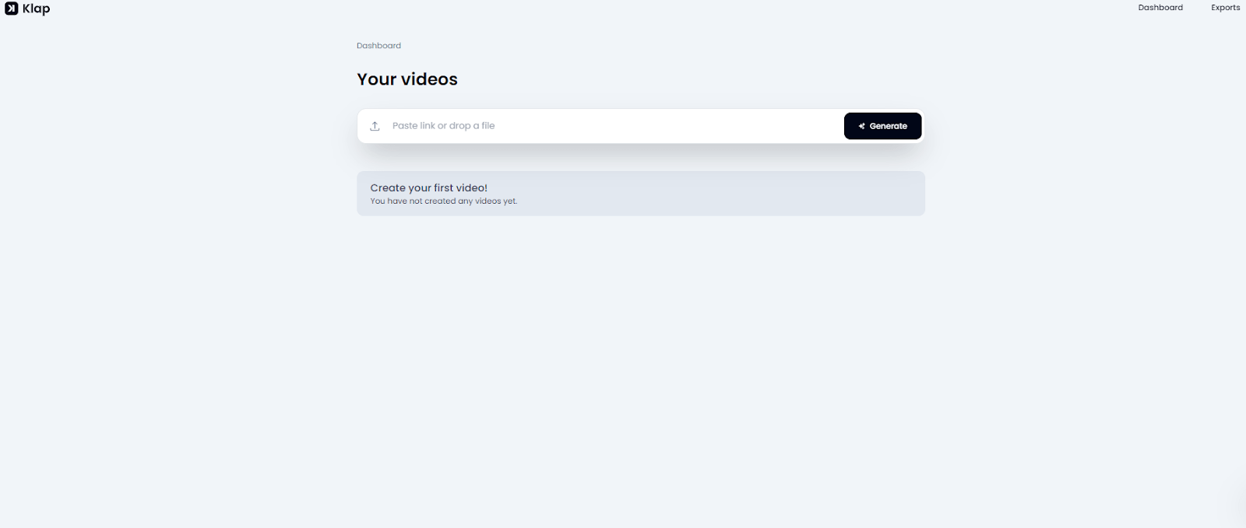
Task: Click the Klap brand name text
Action: 36,9
